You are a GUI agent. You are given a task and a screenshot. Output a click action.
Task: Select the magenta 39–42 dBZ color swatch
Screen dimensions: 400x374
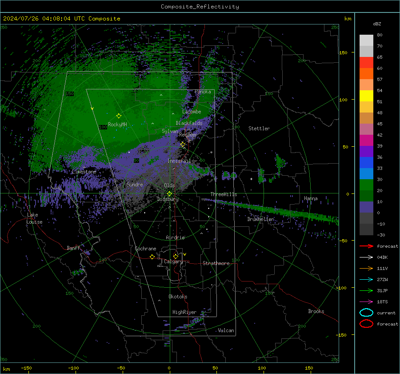pos(366,141)
